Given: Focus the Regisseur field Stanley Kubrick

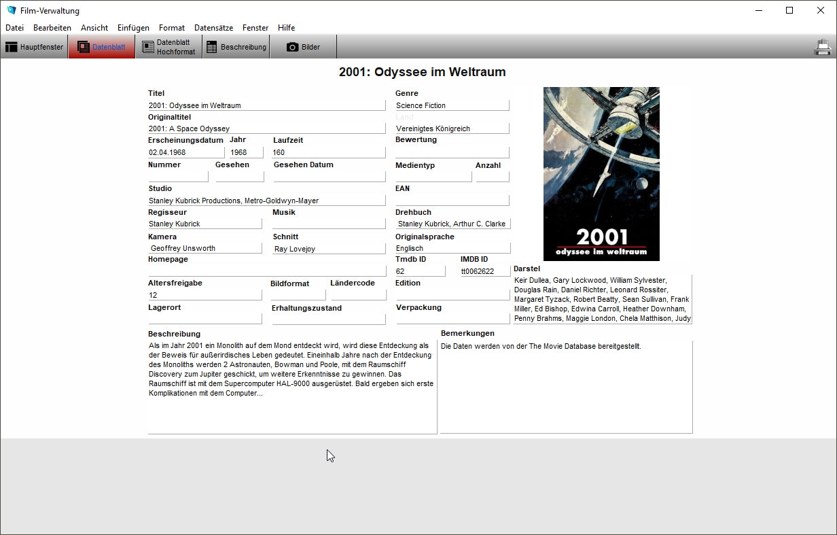Looking at the screenshot, I should [204, 224].
